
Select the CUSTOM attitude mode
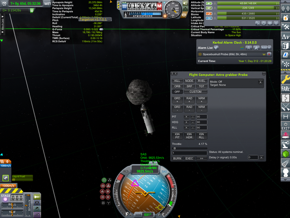(196, 91)
